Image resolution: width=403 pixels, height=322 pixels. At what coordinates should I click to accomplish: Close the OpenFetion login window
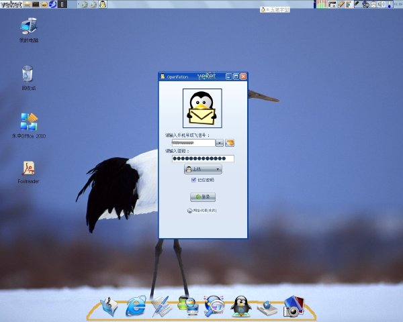[x=243, y=76]
